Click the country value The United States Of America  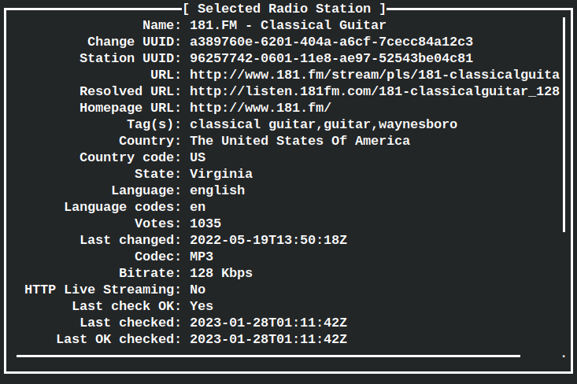[x=300, y=141]
